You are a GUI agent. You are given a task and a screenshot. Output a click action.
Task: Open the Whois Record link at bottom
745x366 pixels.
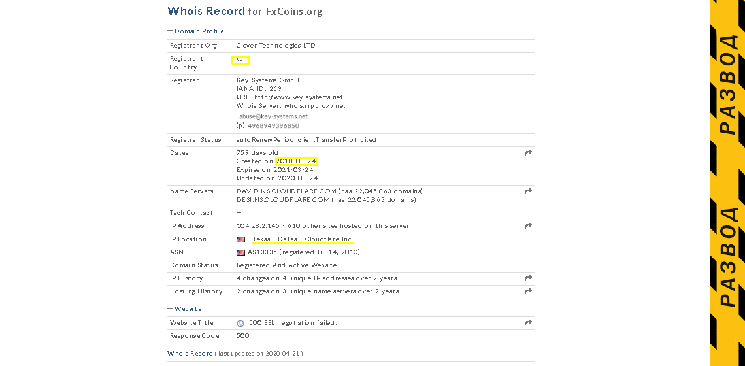click(190, 354)
